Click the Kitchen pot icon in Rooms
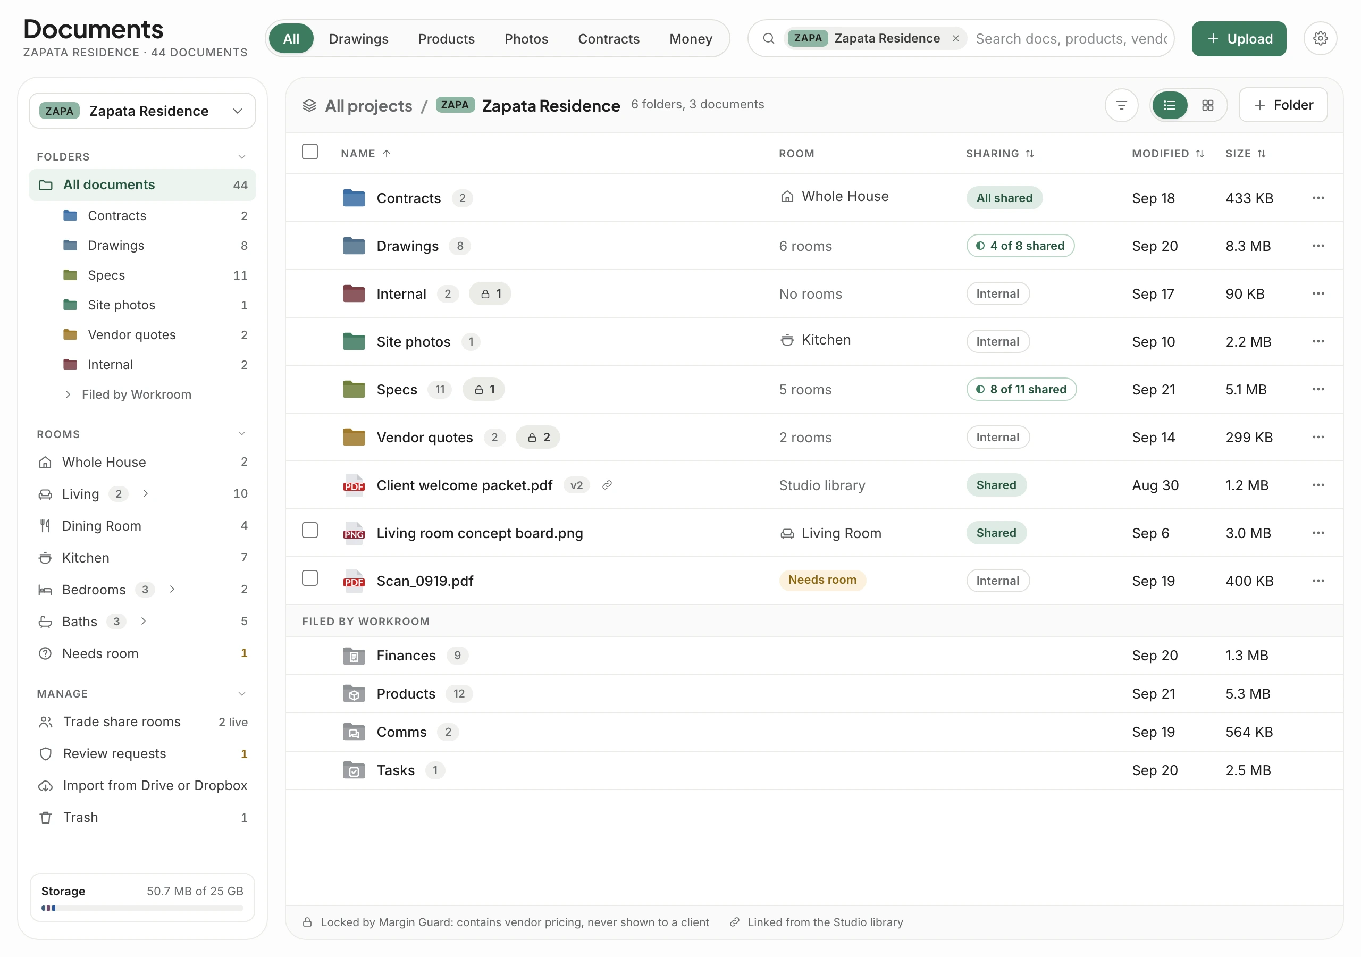Image resolution: width=1361 pixels, height=957 pixels. point(45,558)
